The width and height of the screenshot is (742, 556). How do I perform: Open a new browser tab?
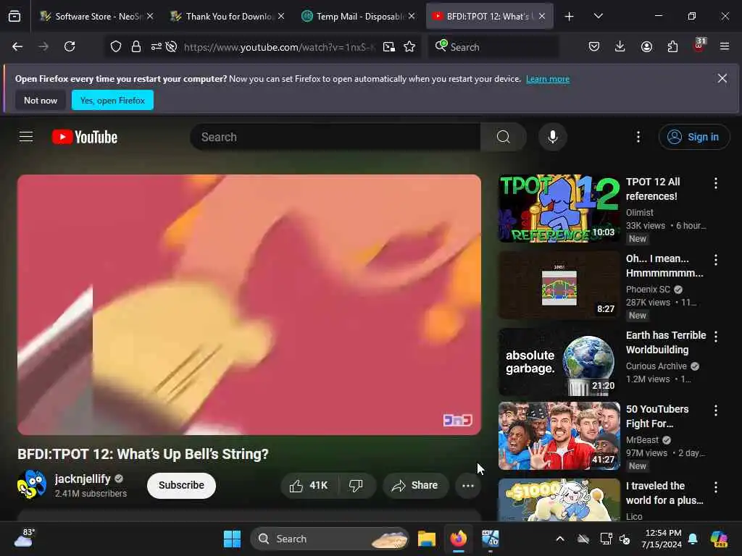[570, 17]
